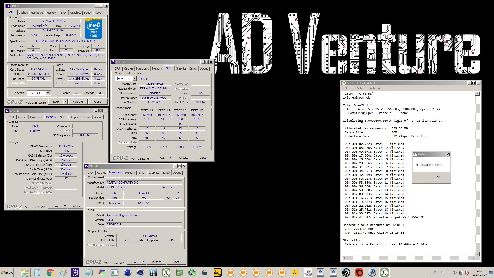Click GPUPI vertical scrollbar up arrow

pos(478,94)
